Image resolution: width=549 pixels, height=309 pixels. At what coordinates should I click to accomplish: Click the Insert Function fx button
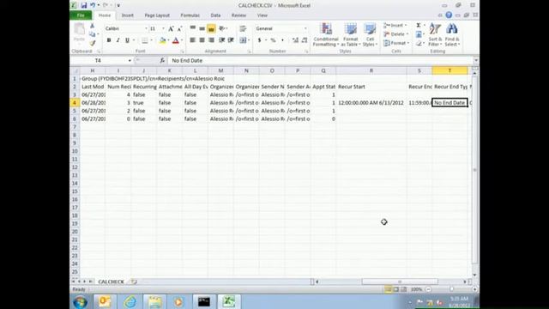(162, 61)
